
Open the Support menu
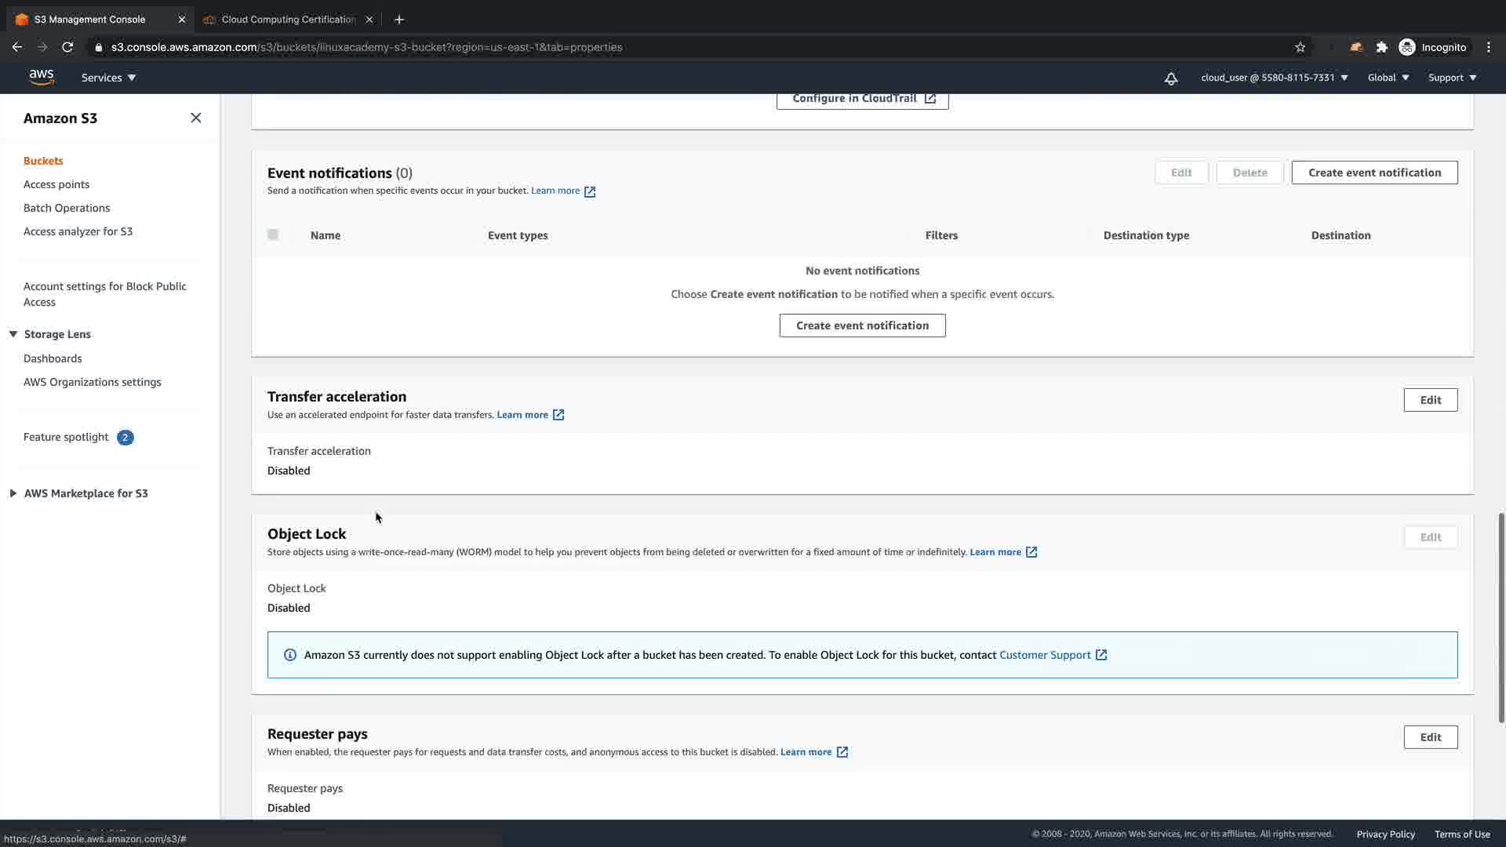coord(1452,78)
